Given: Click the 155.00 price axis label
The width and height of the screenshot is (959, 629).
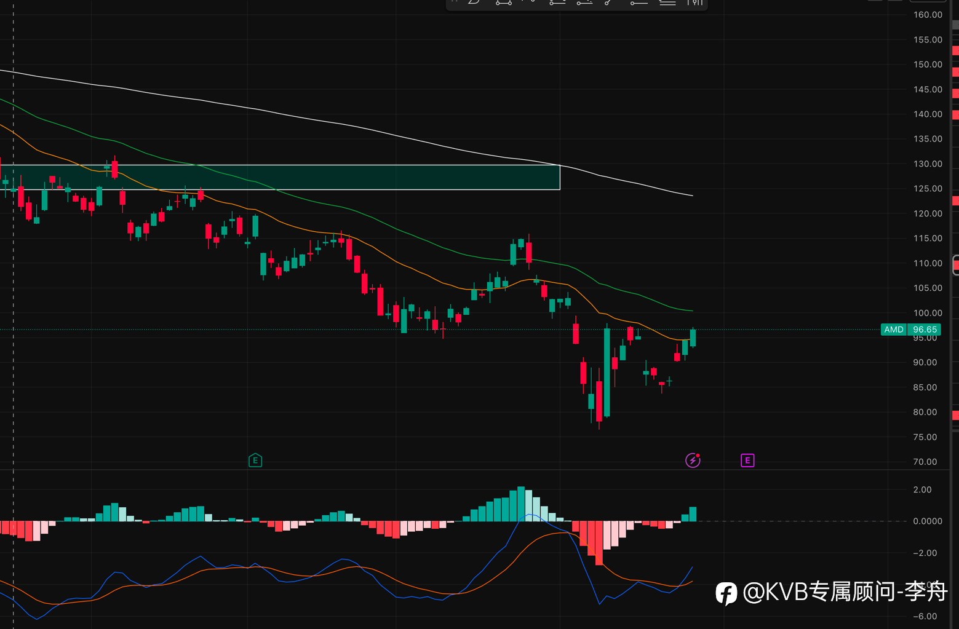Looking at the screenshot, I should pos(928,39).
